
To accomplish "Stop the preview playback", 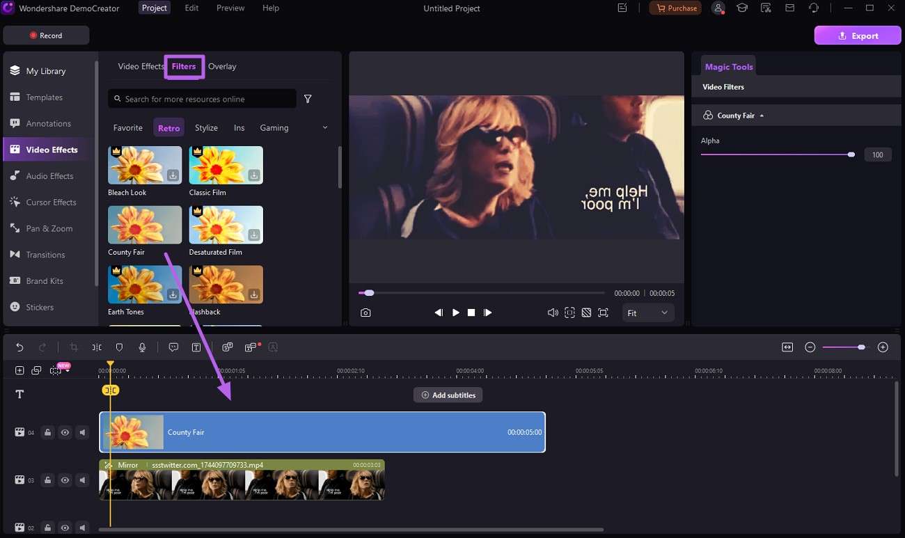I will tap(471, 313).
